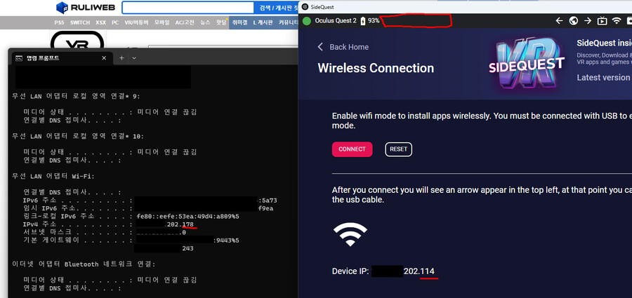
Task: Click the 서브넷 마스크 line in terminal
Action: click(105, 232)
